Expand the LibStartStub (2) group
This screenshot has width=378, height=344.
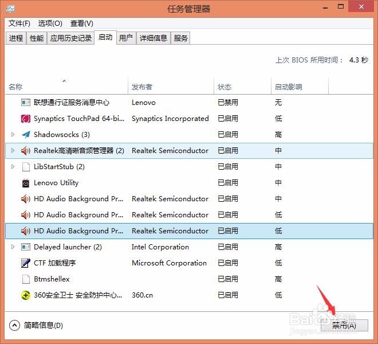(x=13, y=167)
